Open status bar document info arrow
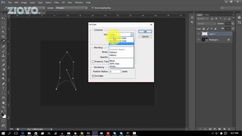242x136 pixels. tap(51, 129)
